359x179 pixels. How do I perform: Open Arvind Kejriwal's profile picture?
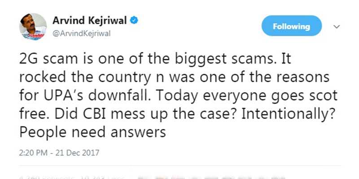pos(33,26)
